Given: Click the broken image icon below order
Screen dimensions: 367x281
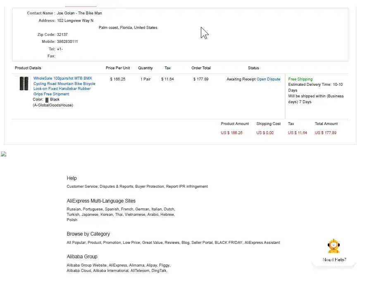Looking at the screenshot, I should (4, 154).
